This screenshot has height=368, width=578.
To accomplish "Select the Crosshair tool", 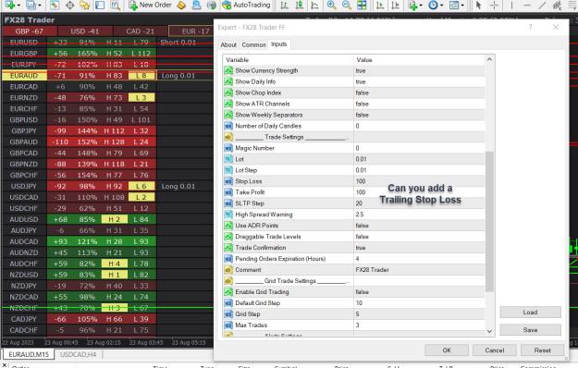I will point(494,5).
